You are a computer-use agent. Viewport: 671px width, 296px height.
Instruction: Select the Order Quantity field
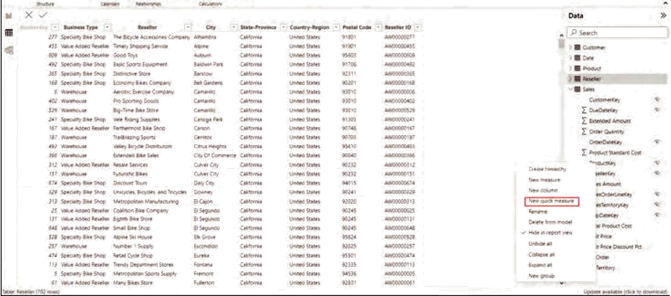[607, 132]
